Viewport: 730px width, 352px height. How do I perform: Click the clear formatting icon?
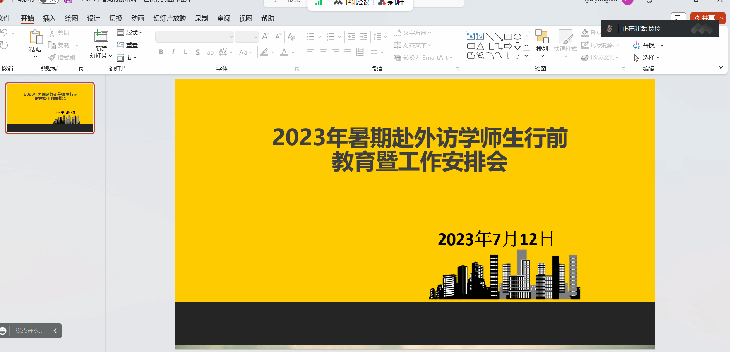click(x=291, y=37)
